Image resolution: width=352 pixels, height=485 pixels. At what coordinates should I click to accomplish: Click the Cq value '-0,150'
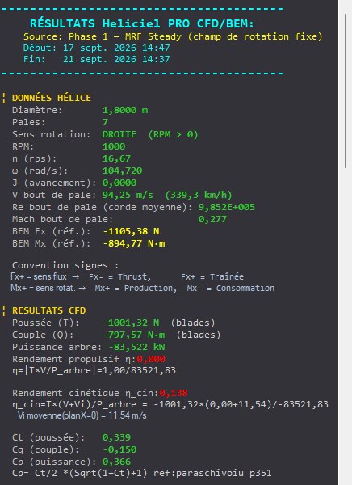click(x=119, y=449)
